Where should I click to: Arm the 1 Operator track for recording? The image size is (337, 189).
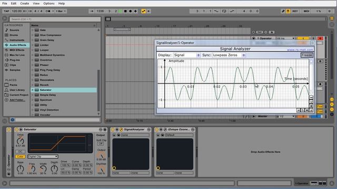pyautogui.click(x=320, y=38)
